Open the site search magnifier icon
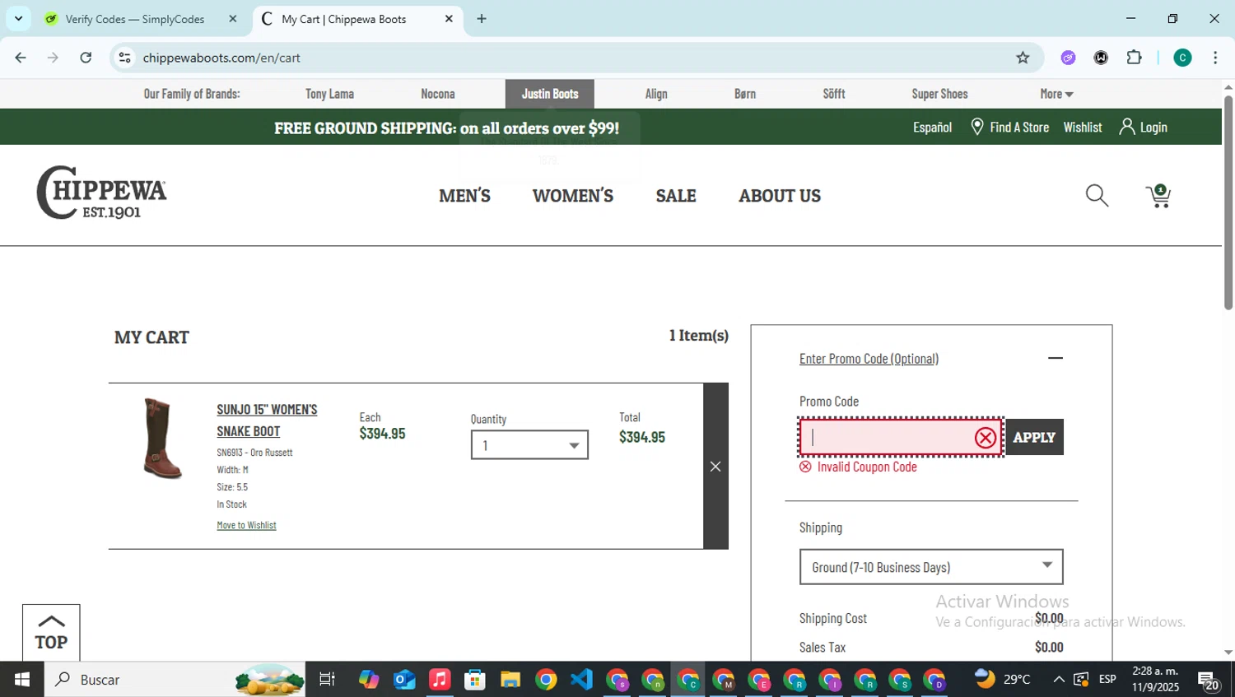Image resolution: width=1235 pixels, height=697 pixels. (x=1097, y=196)
